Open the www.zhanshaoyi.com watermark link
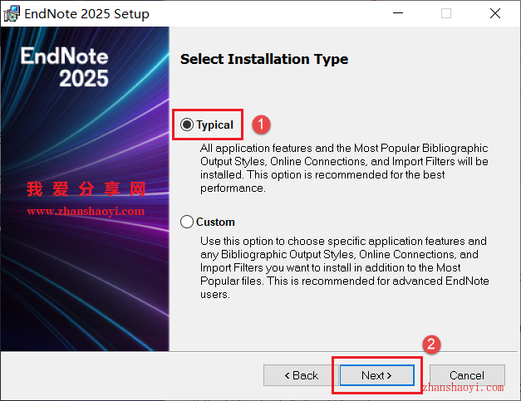This screenshot has height=401, width=521. click(x=86, y=211)
